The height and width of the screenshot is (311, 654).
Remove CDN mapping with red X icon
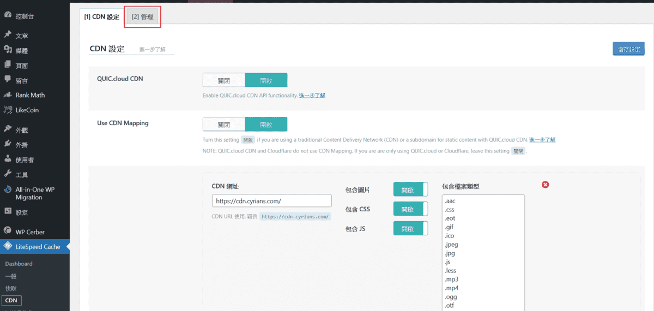click(545, 185)
